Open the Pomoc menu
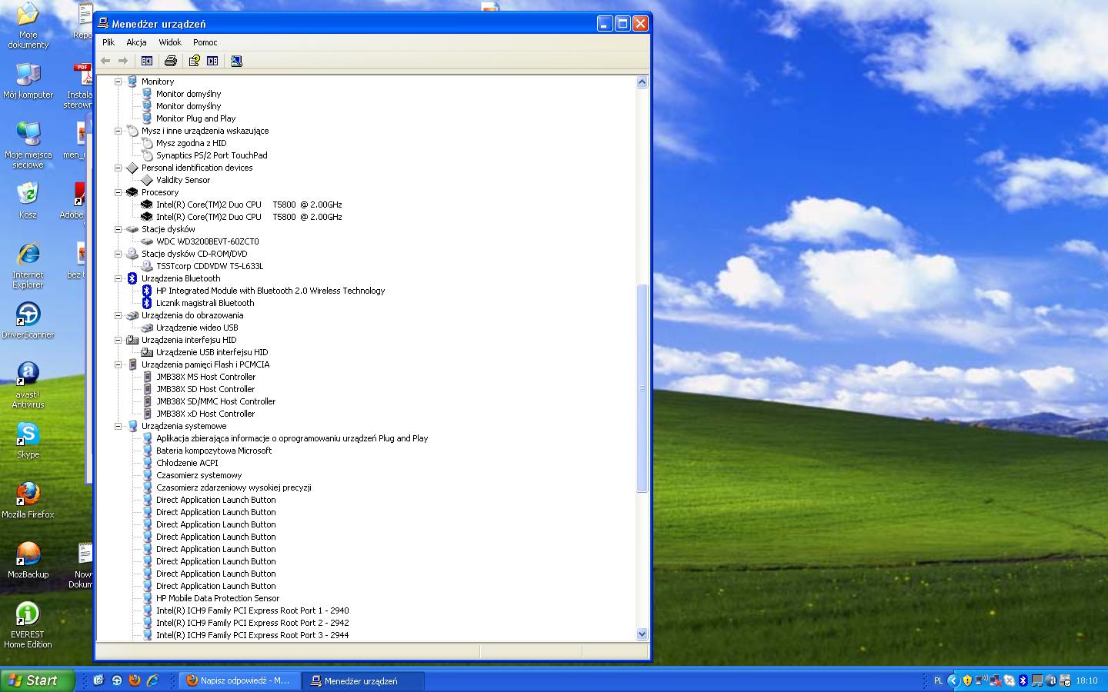This screenshot has width=1108, height=692. point(205,42)
